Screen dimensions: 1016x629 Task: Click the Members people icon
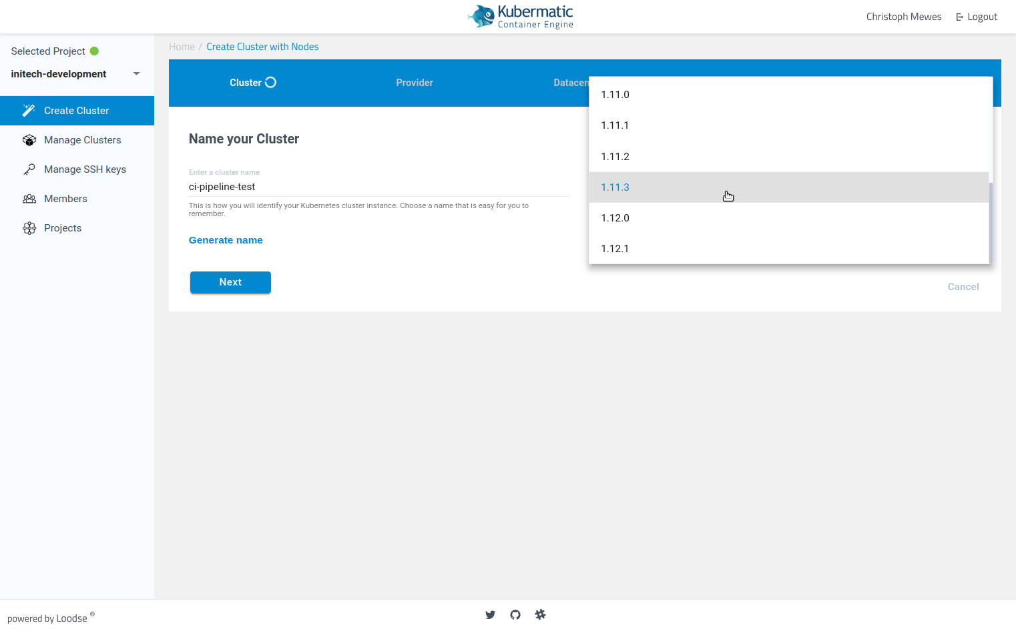point(29,199)
